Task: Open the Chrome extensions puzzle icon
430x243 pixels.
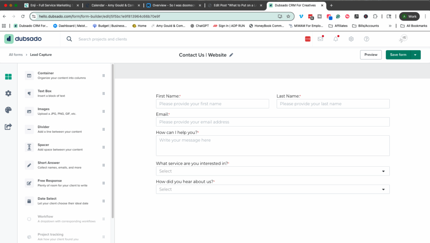Action: (375, 16)
